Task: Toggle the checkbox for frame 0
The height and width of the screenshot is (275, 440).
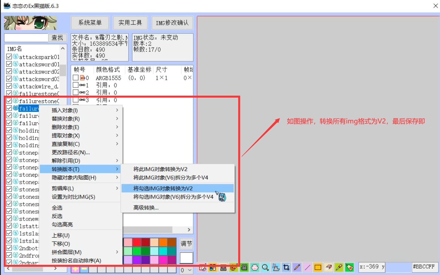Action: (75, 77)
